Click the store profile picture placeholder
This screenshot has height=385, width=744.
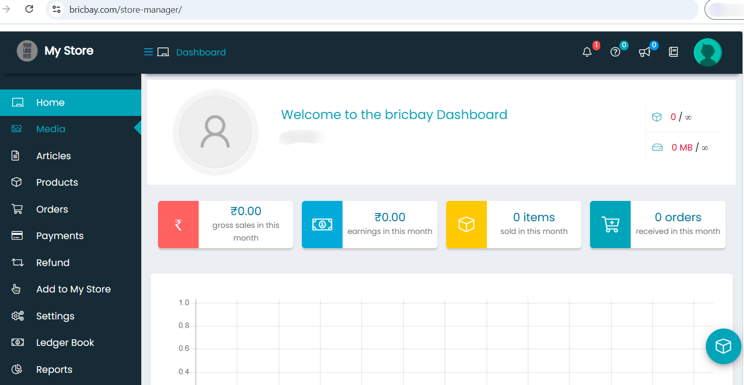pyautogui.click(x=215, y=132)
